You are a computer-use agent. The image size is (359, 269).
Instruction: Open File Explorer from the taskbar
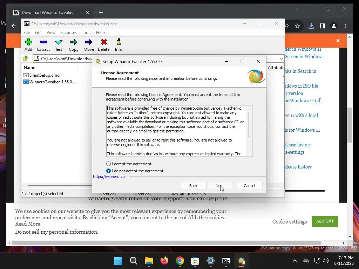pos(149,261)
